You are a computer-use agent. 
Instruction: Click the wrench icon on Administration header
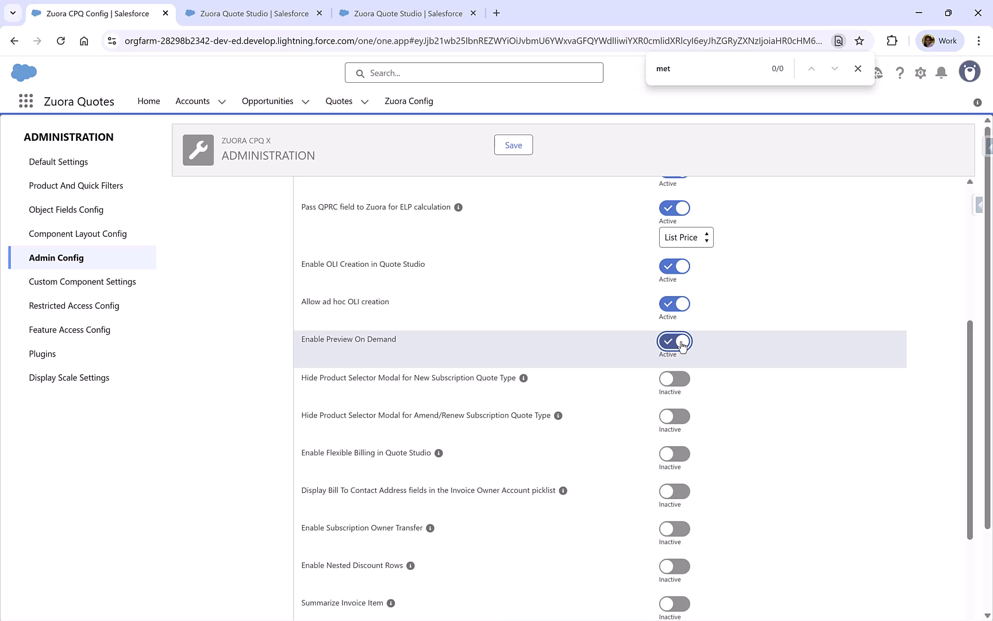coord(198,149)
